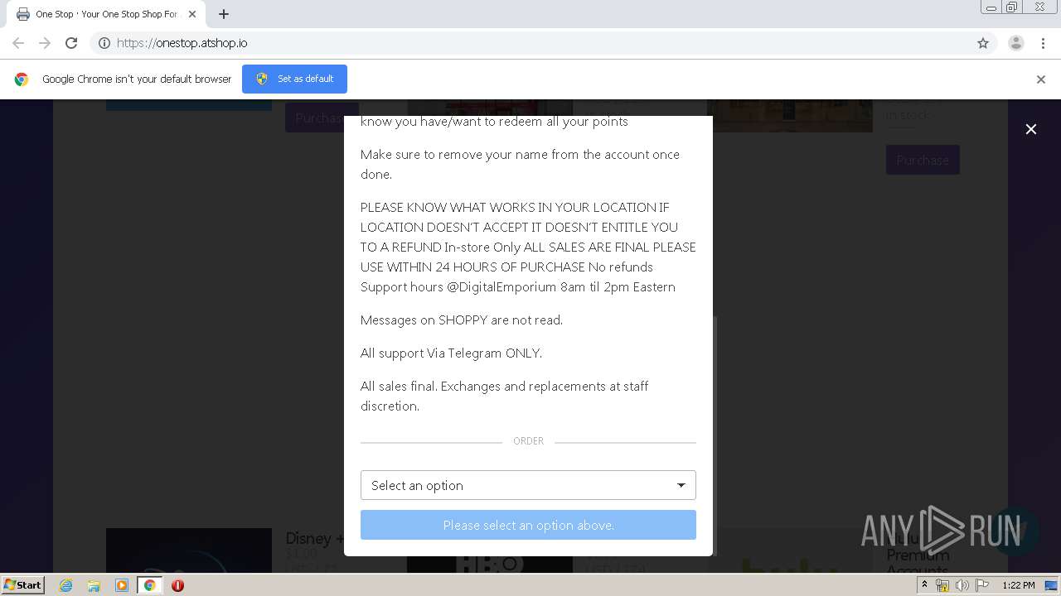Open the red Opera-style taskbar icon
The height and width of the screenshot is (596, 1061).
pyautogui.click(x=177, y=585)
